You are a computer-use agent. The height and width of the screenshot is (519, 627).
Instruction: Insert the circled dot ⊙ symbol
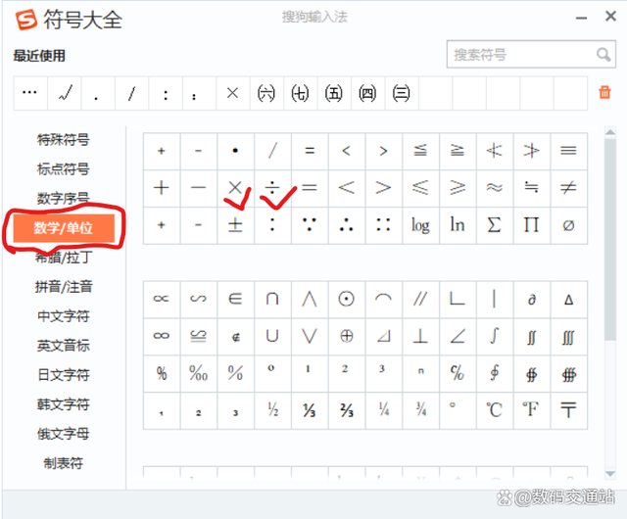click(346, 299)
